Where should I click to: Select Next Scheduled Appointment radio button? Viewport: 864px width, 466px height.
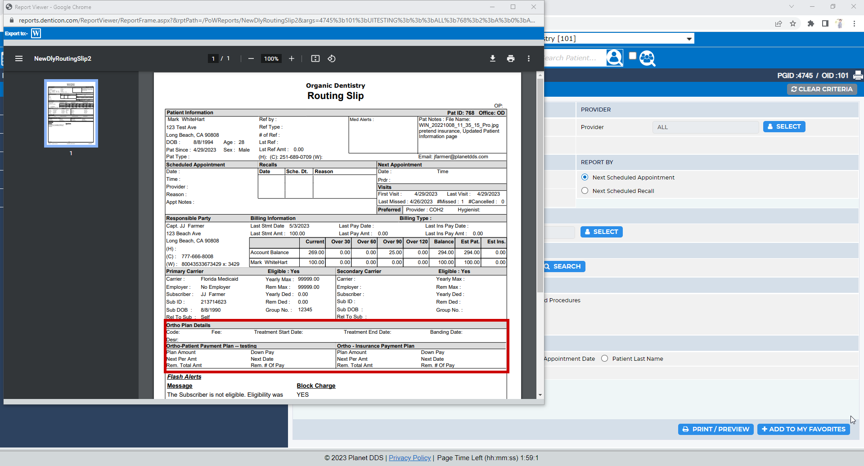point(585,177)
